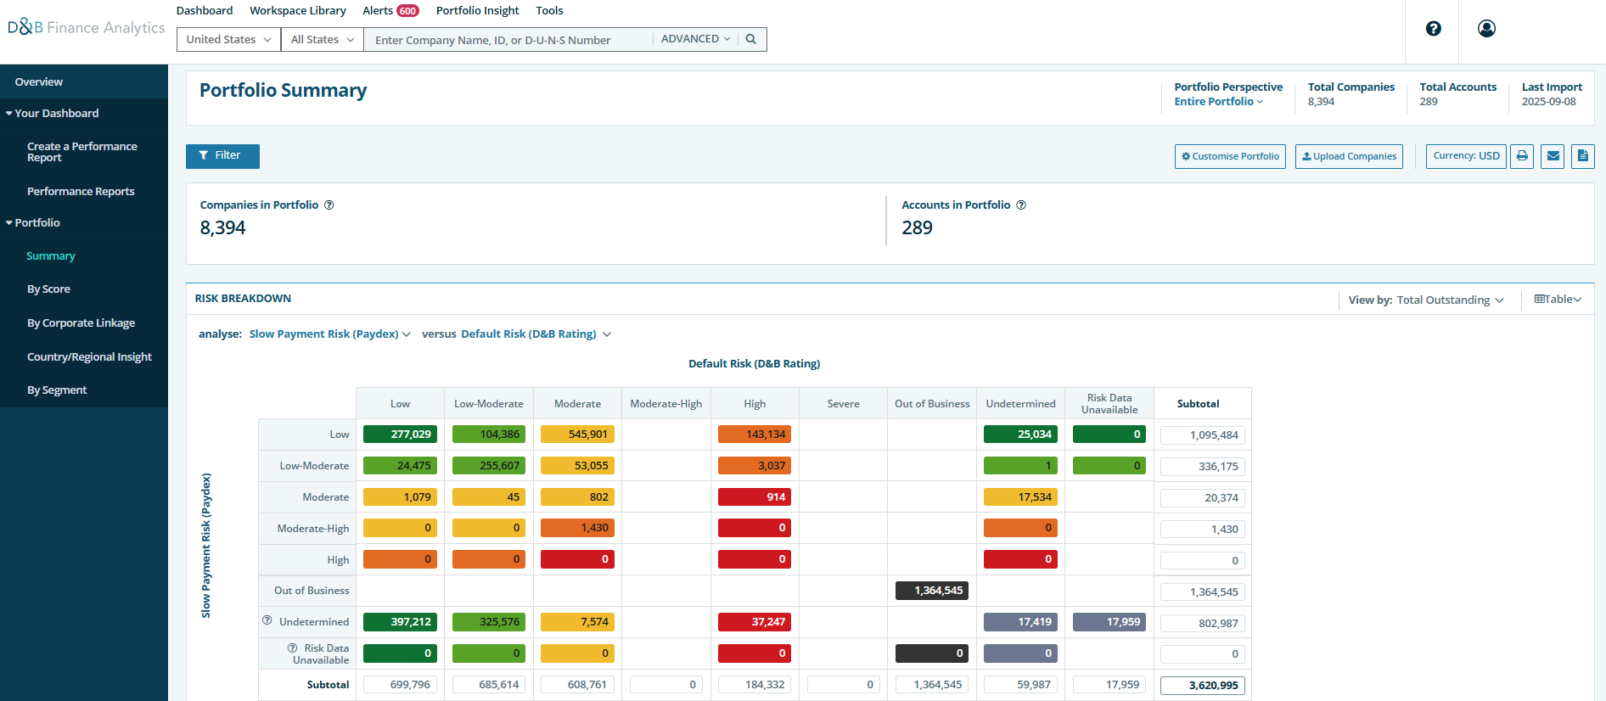
Task: Expand the Slow Payment Risk (Paydex) dropdown
Action: [329, 334]
